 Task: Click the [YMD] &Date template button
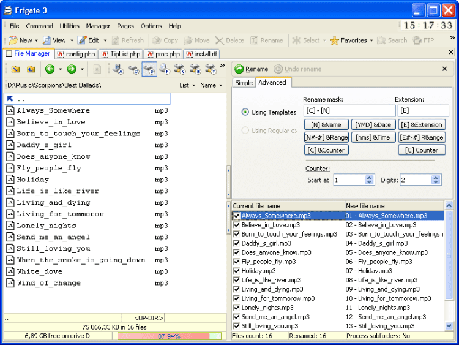(373, 125)
